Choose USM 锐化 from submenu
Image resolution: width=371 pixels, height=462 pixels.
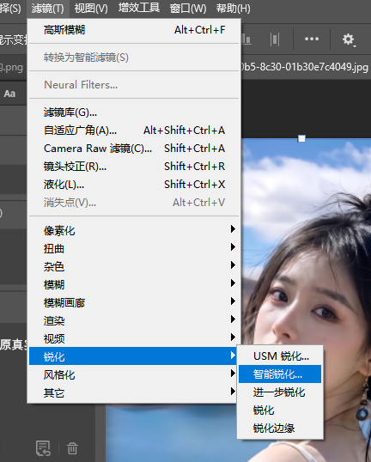pyautogui.click(x=280, y=356)
